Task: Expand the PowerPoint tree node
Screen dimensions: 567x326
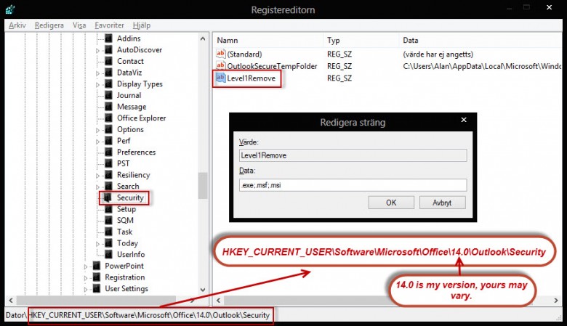Action: pos(86,266)
